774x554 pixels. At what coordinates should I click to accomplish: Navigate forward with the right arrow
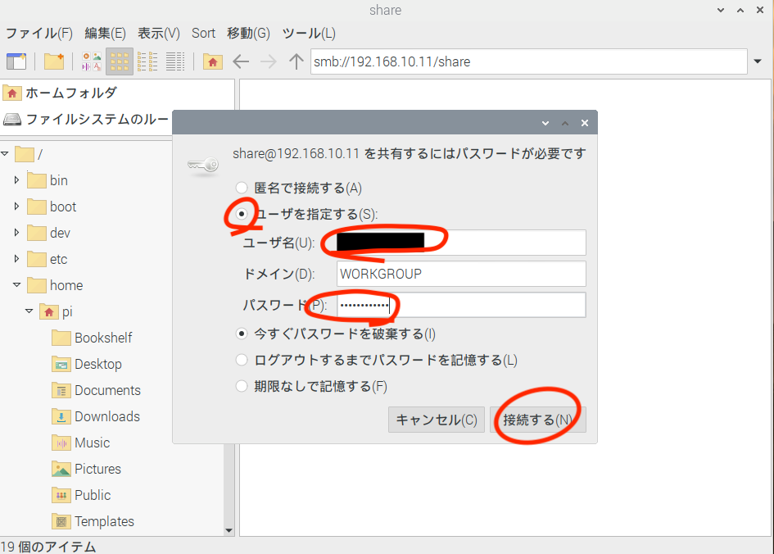[x=269, y=61]
